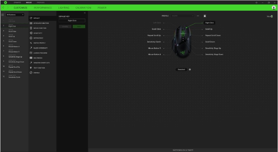Select Sensitivity Stage Down row in list
Image resolution: width=278 pixels, height=152 pixels.
[14, 61]
